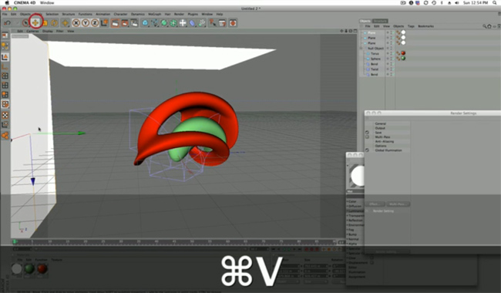501x293 pixels.
Task: Click the Undo arrow in the toolbar
Action: (7, 22)
